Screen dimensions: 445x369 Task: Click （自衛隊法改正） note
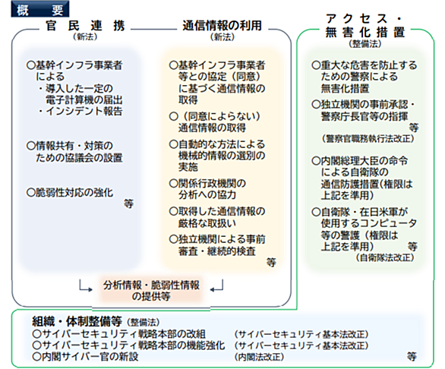pyautogui.click(x=385, y=257)
